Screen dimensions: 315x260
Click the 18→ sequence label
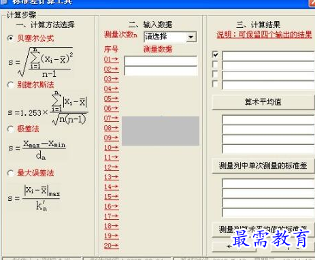[x=112, y=226]
